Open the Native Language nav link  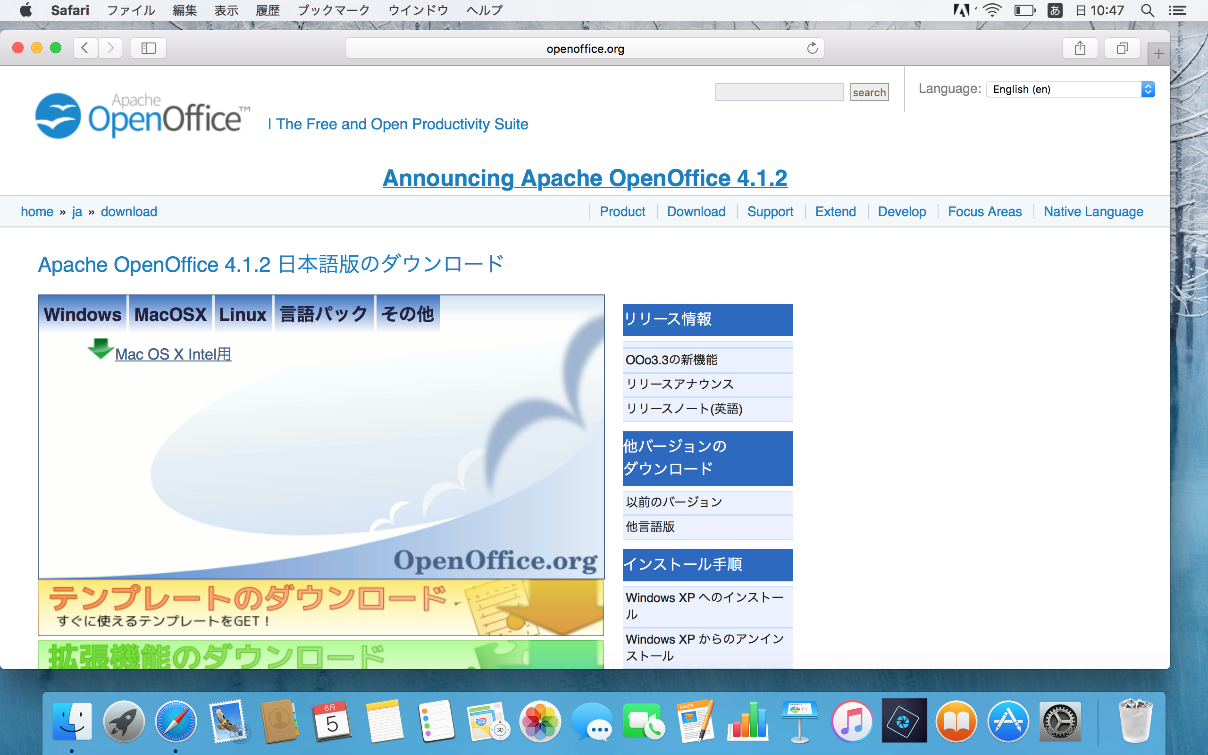coord(1094,212)
